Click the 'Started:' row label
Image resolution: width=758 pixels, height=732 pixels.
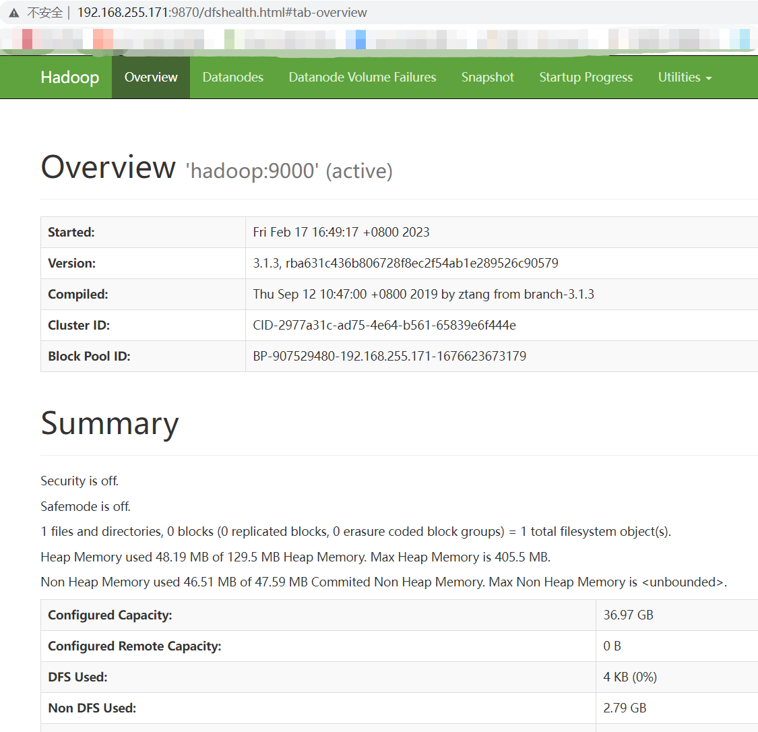coord(71,232)
